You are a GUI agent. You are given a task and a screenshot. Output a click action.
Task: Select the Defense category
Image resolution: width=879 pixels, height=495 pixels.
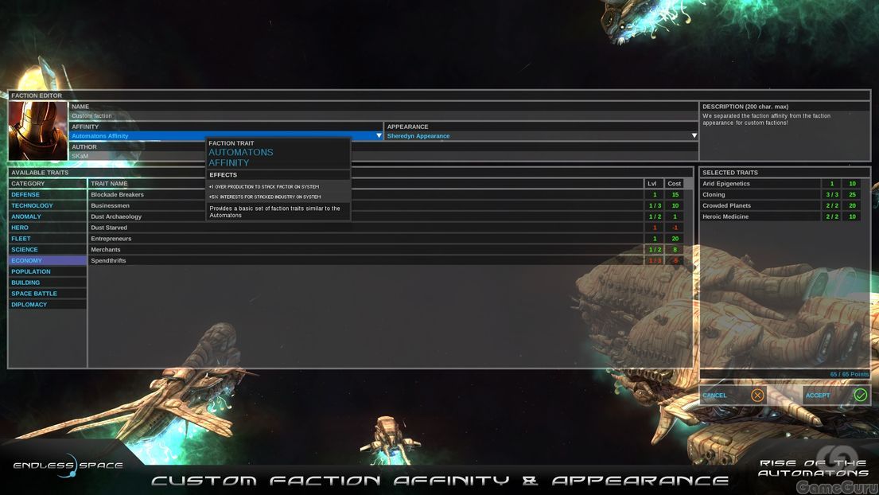(48, 194)
